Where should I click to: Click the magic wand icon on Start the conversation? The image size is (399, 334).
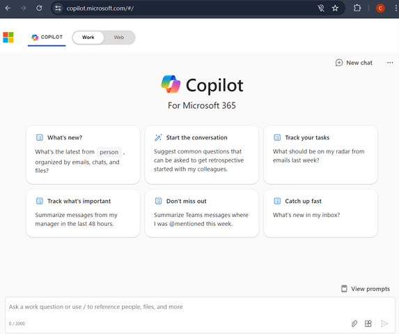click(x=158, y=137)
